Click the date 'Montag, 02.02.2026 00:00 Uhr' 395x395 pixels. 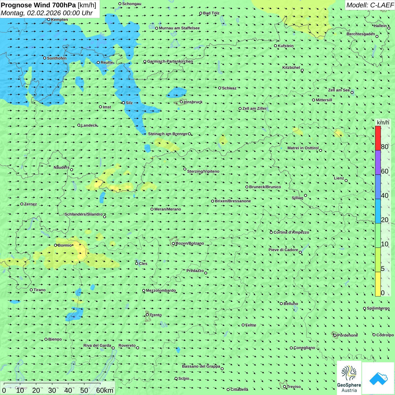47,13
